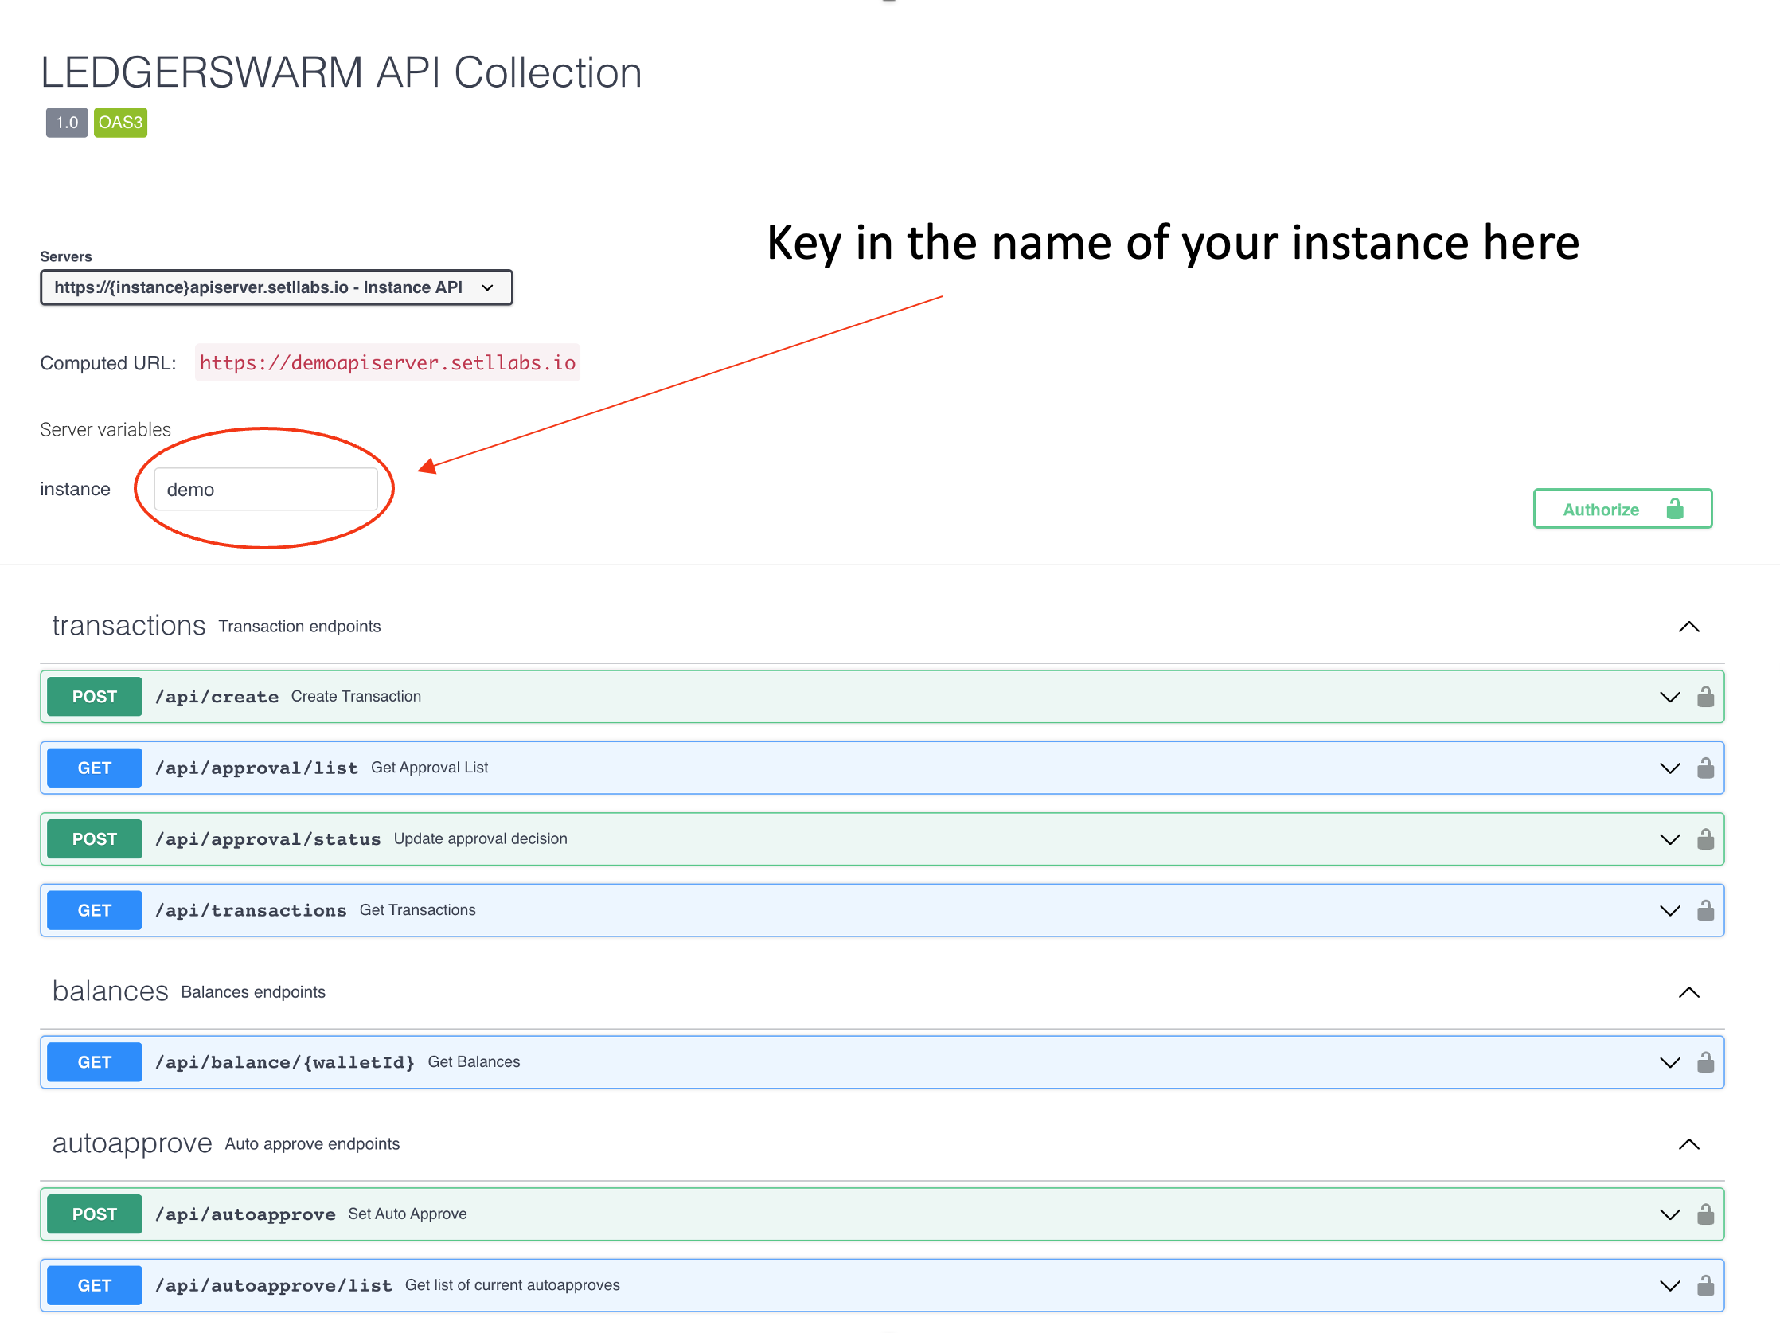Click the instance input field
Screen dimensions: 1780x1333
tap(266, 490)
